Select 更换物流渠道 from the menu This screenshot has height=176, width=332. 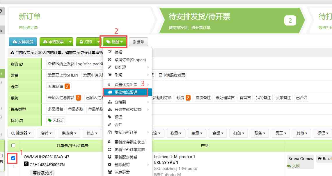pos(126,92)
